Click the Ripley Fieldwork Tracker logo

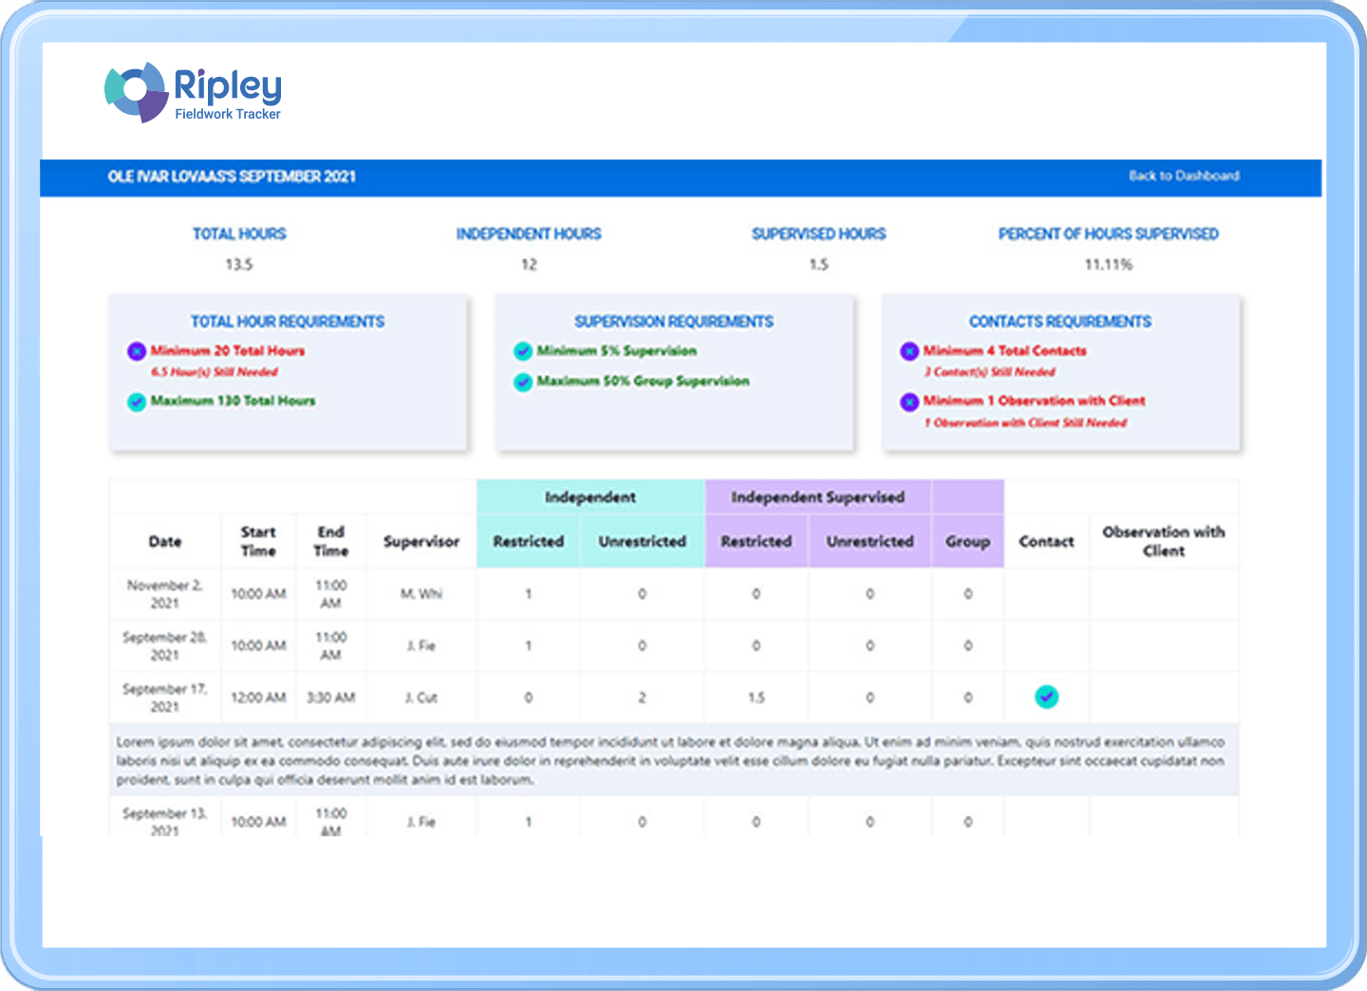pyautogui.click(x=192, y=91)
